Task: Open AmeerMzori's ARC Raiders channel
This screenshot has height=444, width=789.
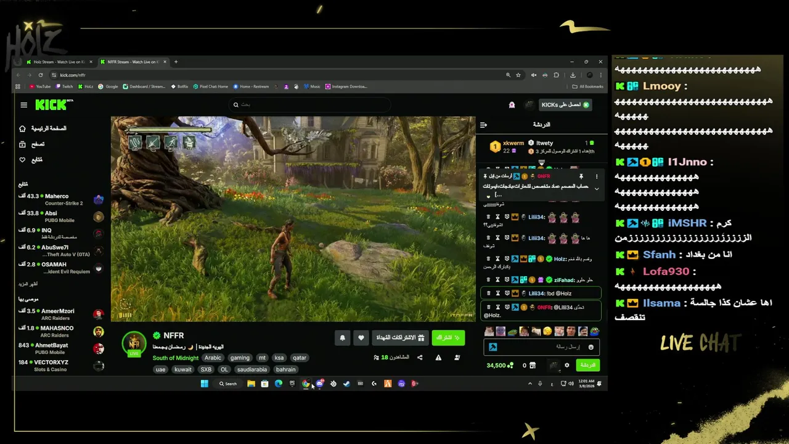Action: point(62,314)
